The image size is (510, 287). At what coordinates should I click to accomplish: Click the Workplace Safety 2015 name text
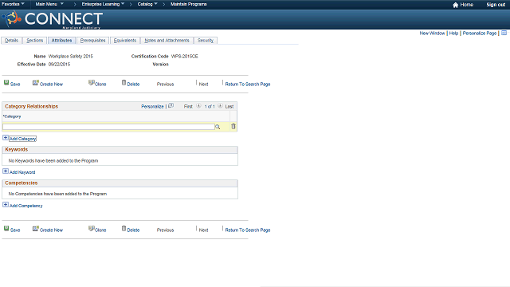click(x=71, y=57)
